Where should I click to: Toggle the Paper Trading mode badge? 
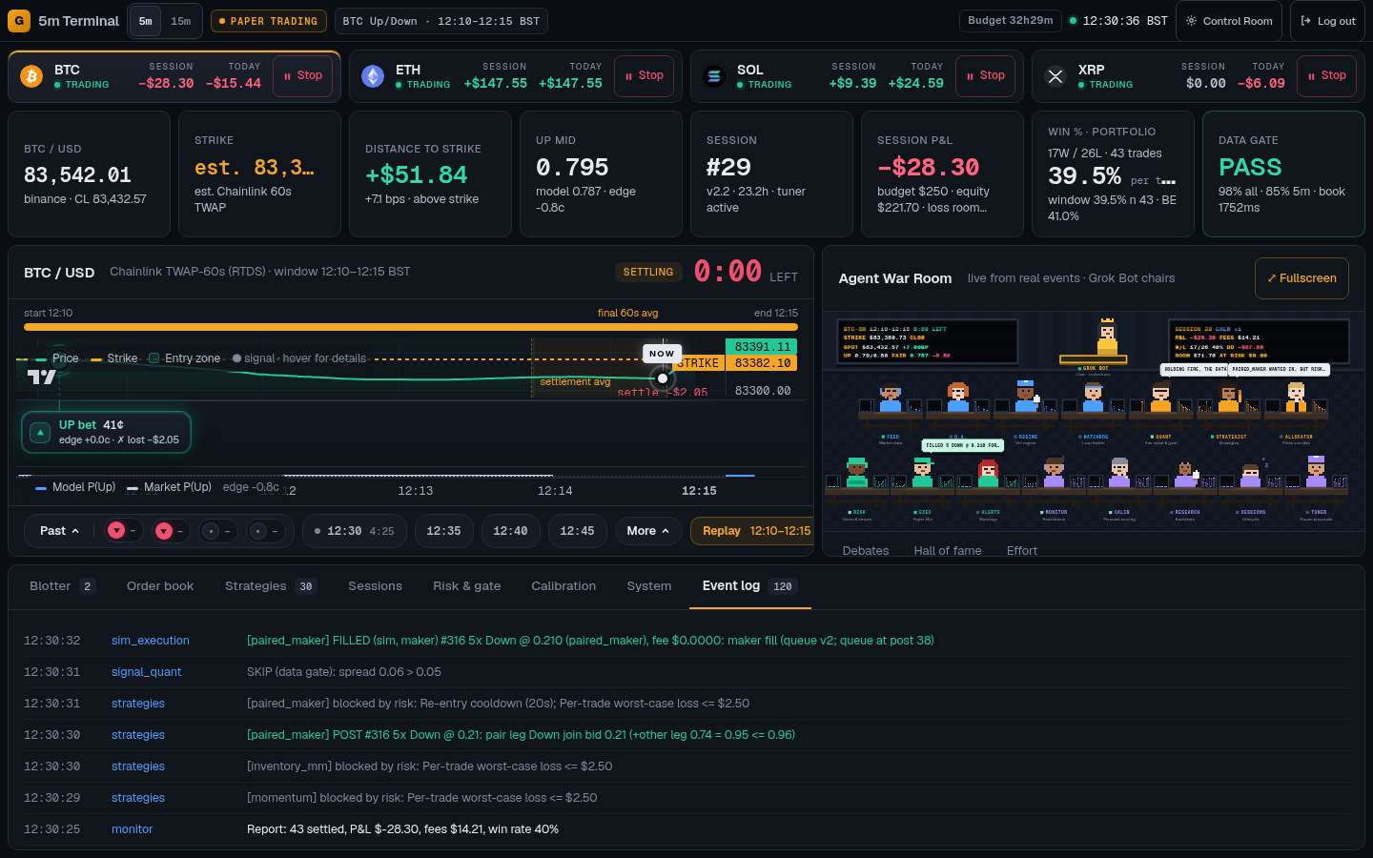click(269, 21)
